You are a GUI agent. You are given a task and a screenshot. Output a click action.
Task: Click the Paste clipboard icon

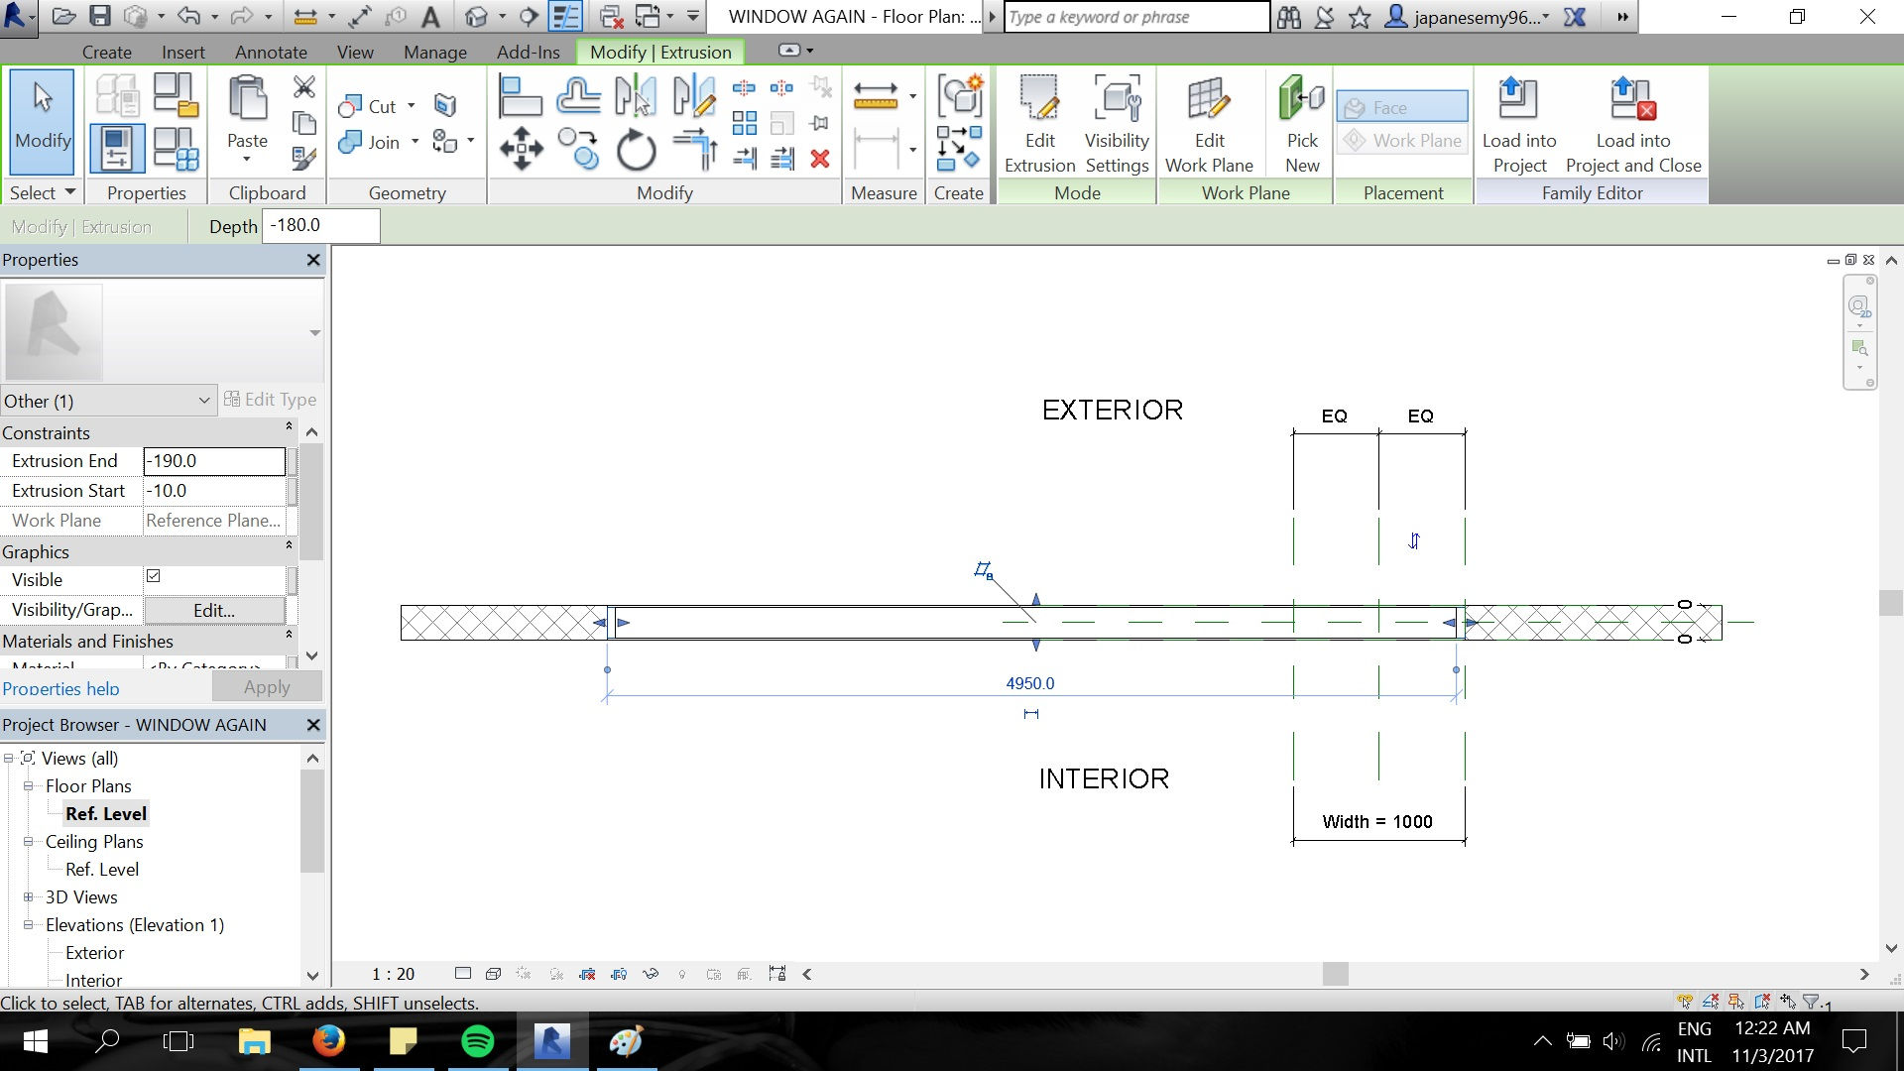[248, 99]
